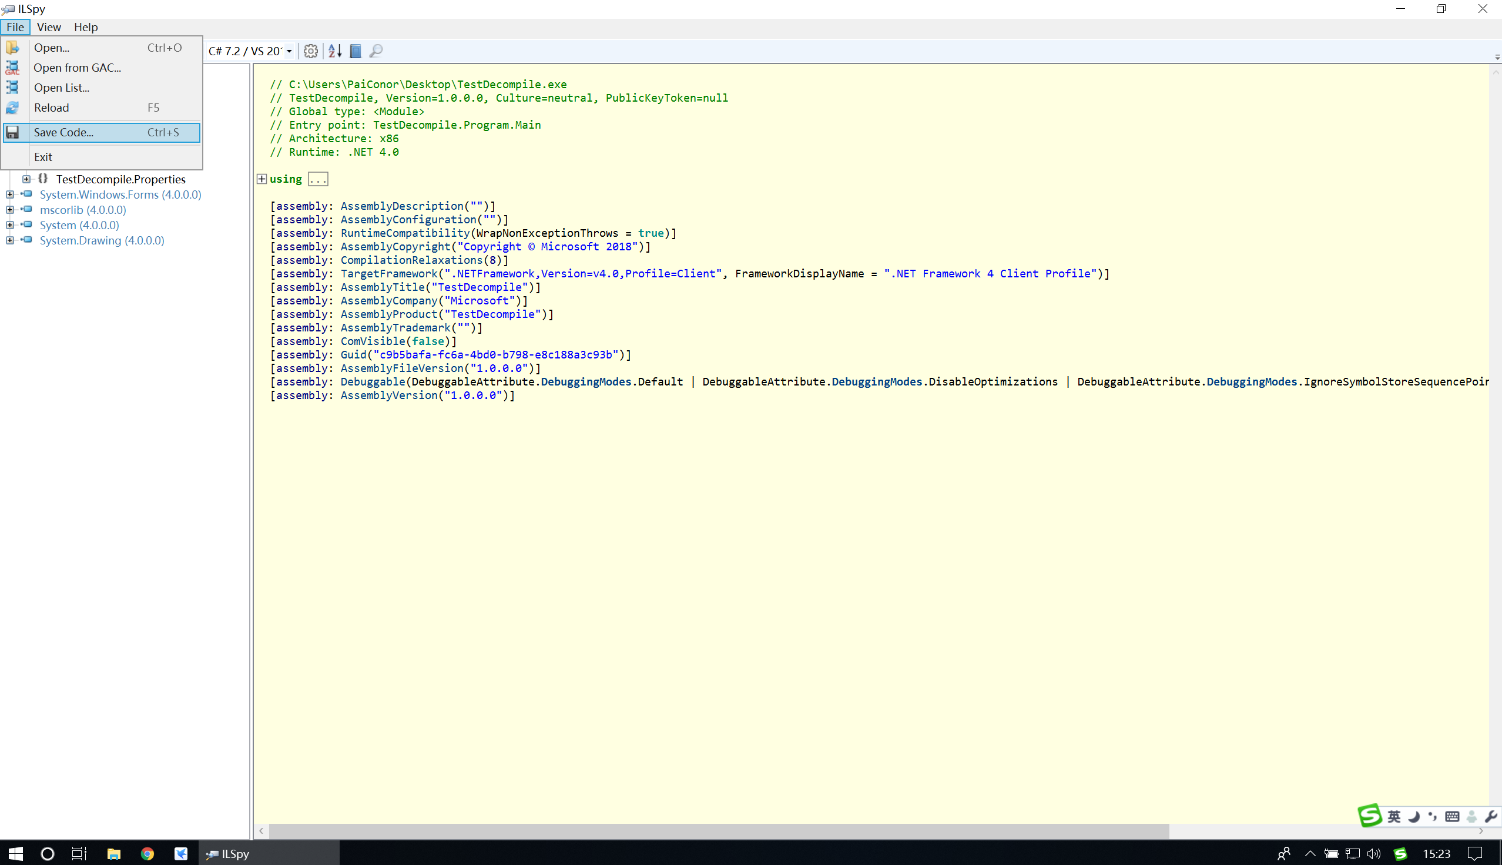Select System (4.0.0.0) assembly
Screen dimensions: 1502x865
coord(79,225)
